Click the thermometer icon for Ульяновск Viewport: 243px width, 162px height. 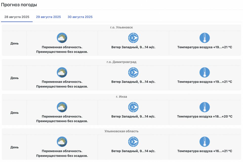[x=205, y=38]
